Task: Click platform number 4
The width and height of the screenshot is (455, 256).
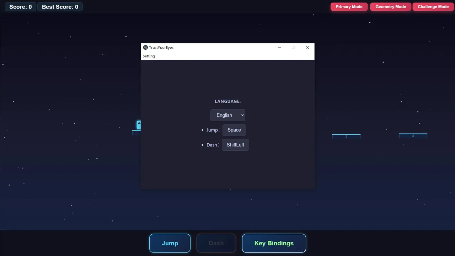Action: click(x=413, y=136)
